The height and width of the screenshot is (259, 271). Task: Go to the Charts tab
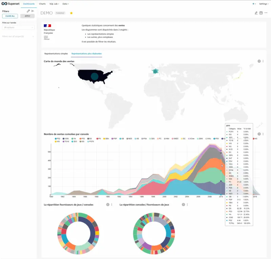[42, 4]
